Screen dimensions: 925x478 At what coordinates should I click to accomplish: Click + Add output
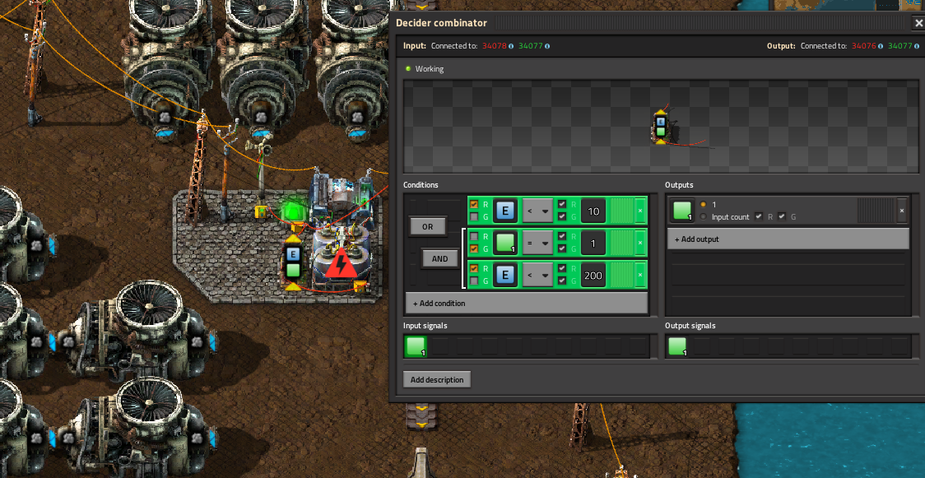click(x=788, y=239)
